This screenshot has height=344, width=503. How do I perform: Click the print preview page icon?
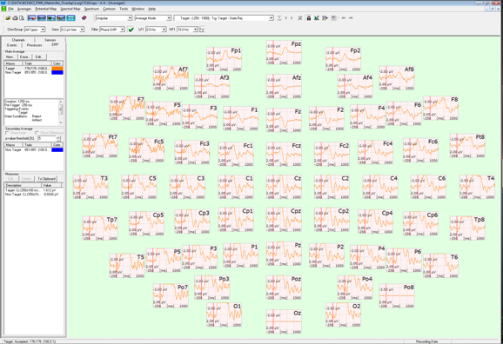pos(22,18)
